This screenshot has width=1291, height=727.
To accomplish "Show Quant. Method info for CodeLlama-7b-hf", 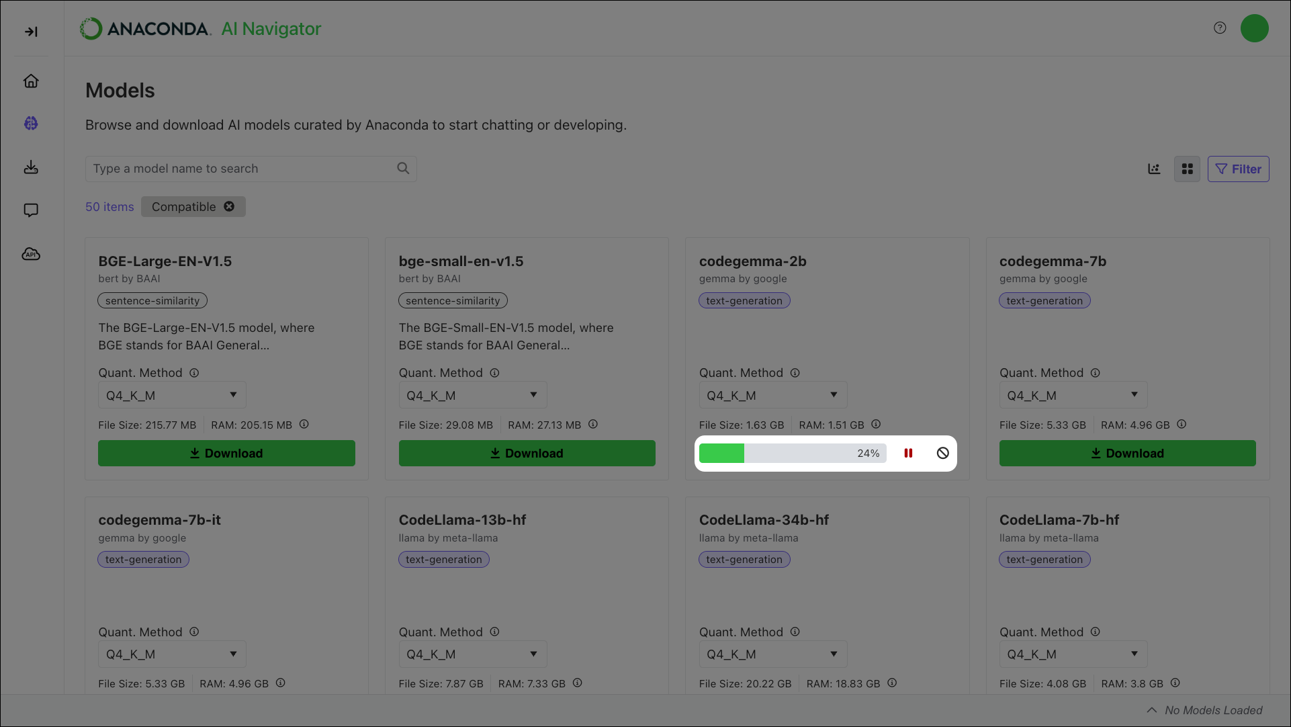I will pos(1095,632).
